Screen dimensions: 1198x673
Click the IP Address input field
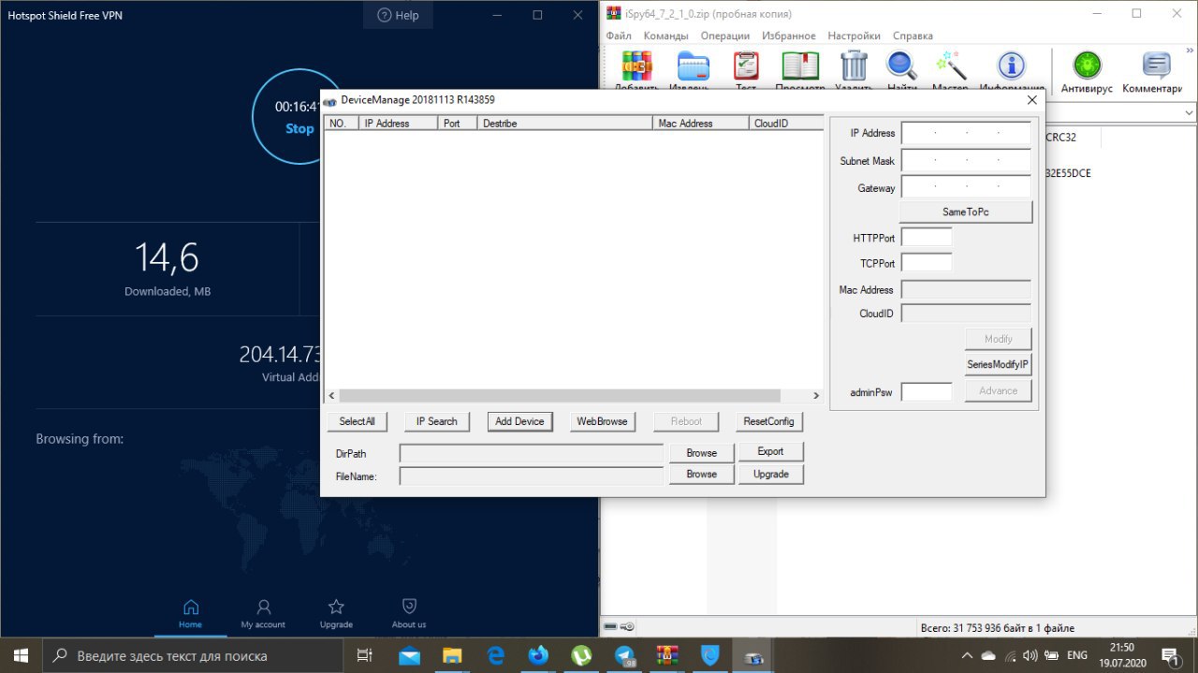[966, 133]
